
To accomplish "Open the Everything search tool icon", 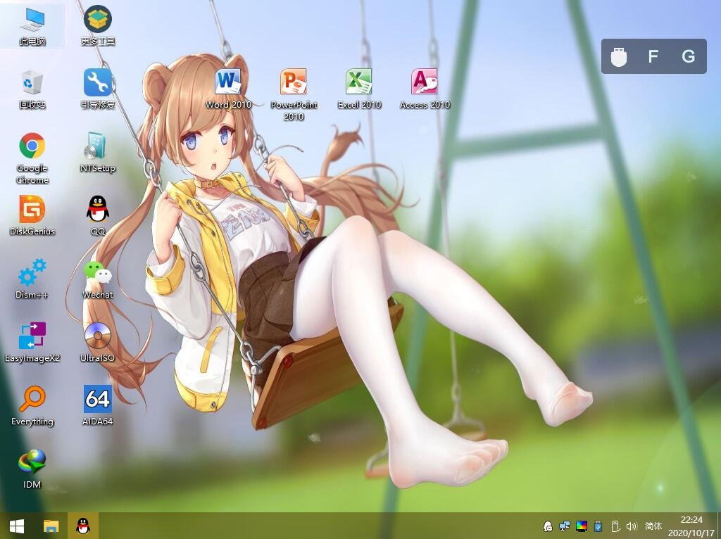I will 32,406.
